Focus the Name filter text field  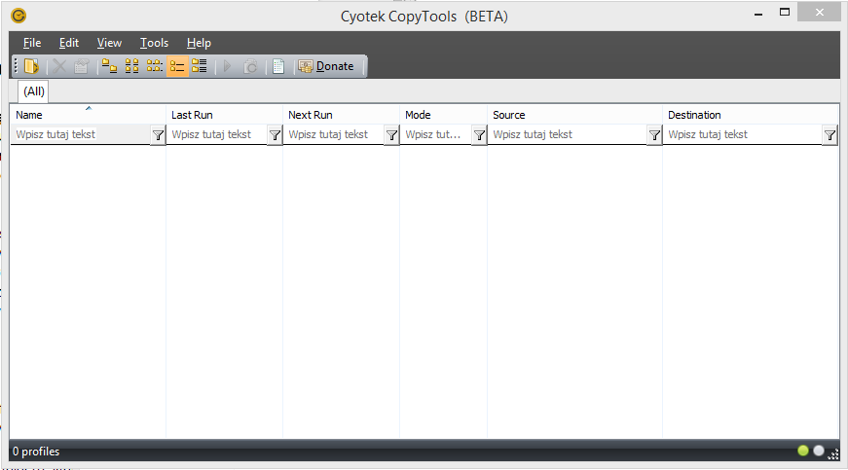(81, 134)
